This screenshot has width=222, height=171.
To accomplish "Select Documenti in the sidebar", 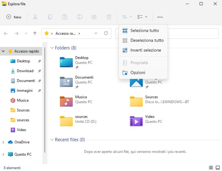I will [26, 81].
